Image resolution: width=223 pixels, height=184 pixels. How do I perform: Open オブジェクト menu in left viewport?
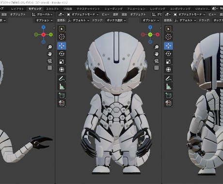[18, 15]
